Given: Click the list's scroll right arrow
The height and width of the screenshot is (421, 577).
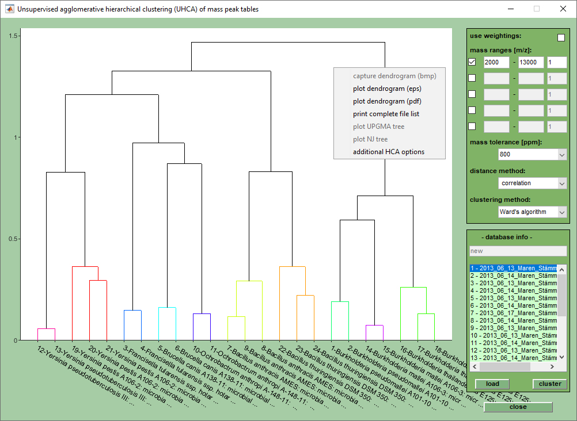Looking at the screenshot, I should click(553, 366).
